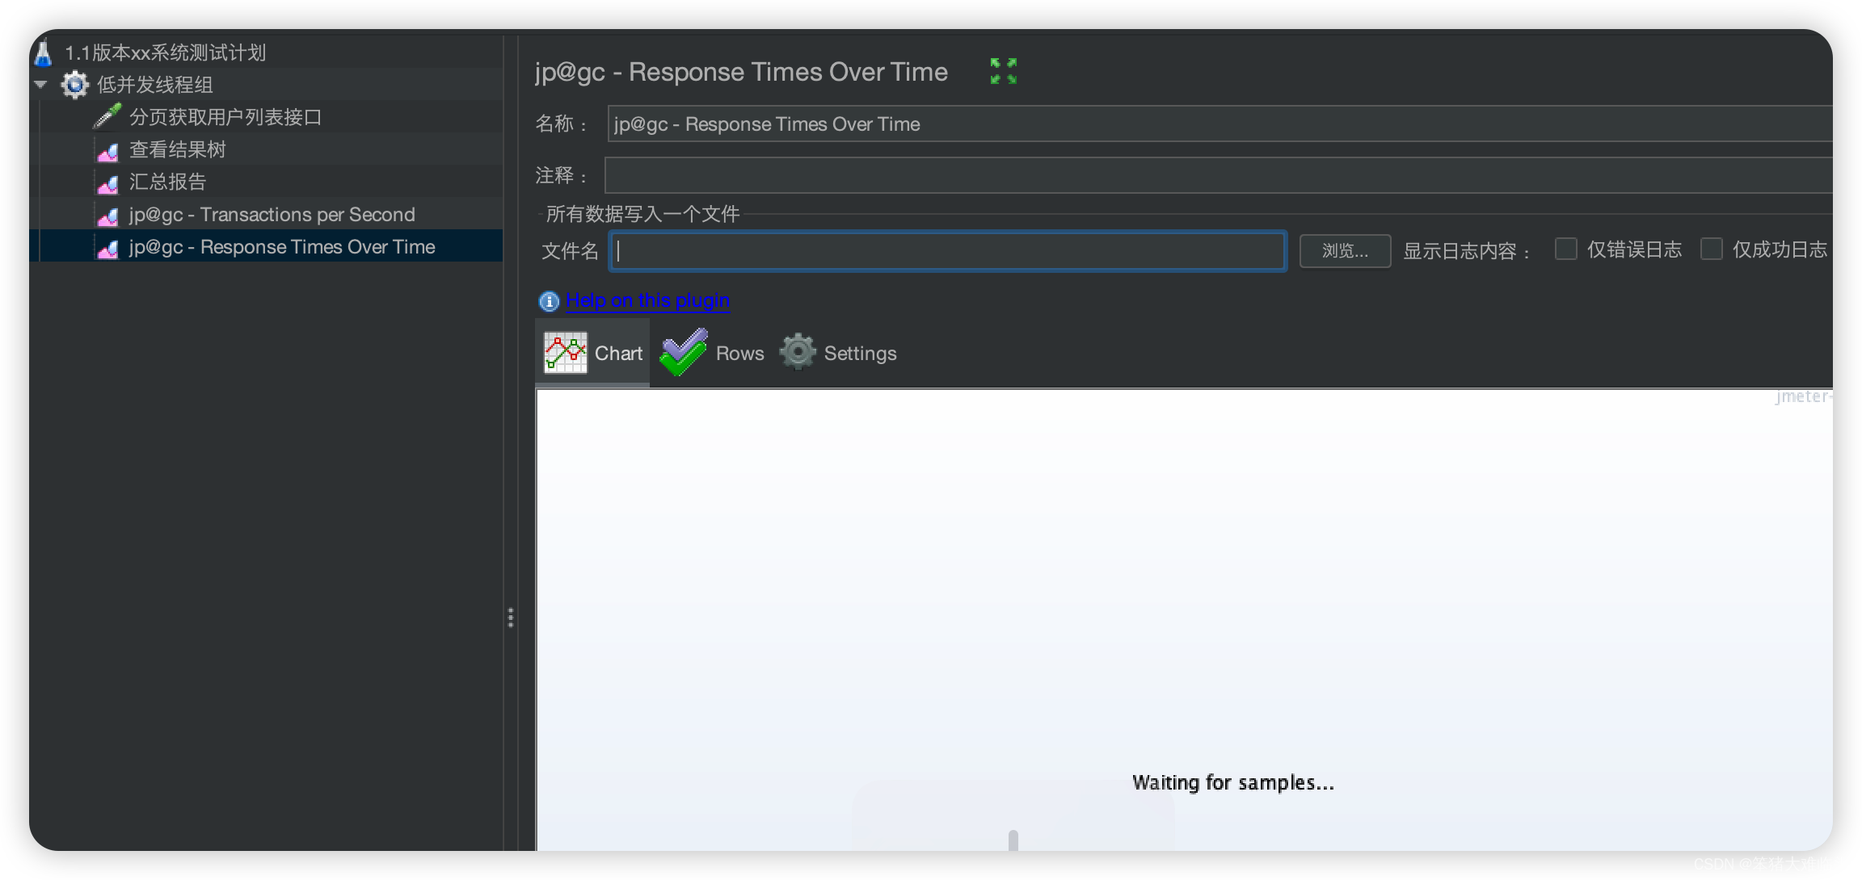Click the 浏览 browse button
Image resolution: width=1862 pixels, height=880 pixels.
coord(1343,249)
